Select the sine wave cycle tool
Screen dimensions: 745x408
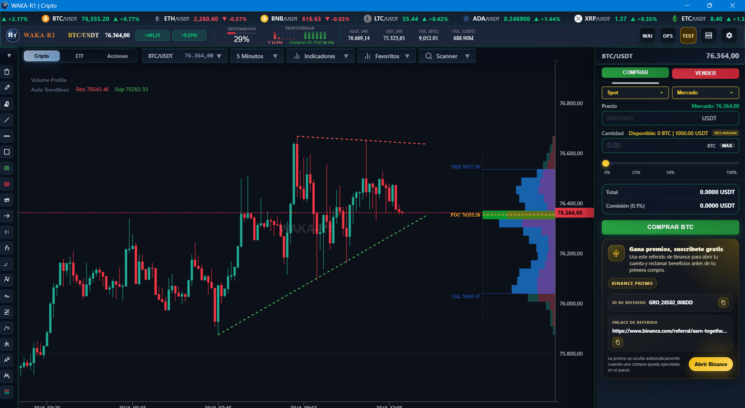[7, 296]
